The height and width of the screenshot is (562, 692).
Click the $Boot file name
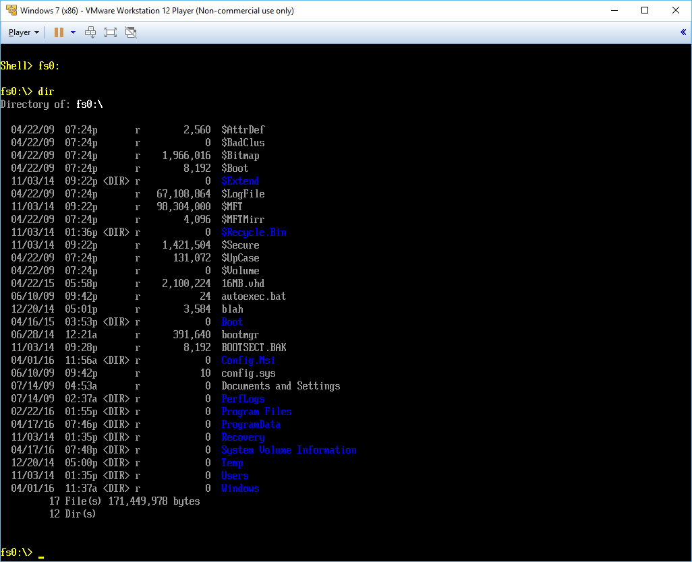[x=235, y=168]
